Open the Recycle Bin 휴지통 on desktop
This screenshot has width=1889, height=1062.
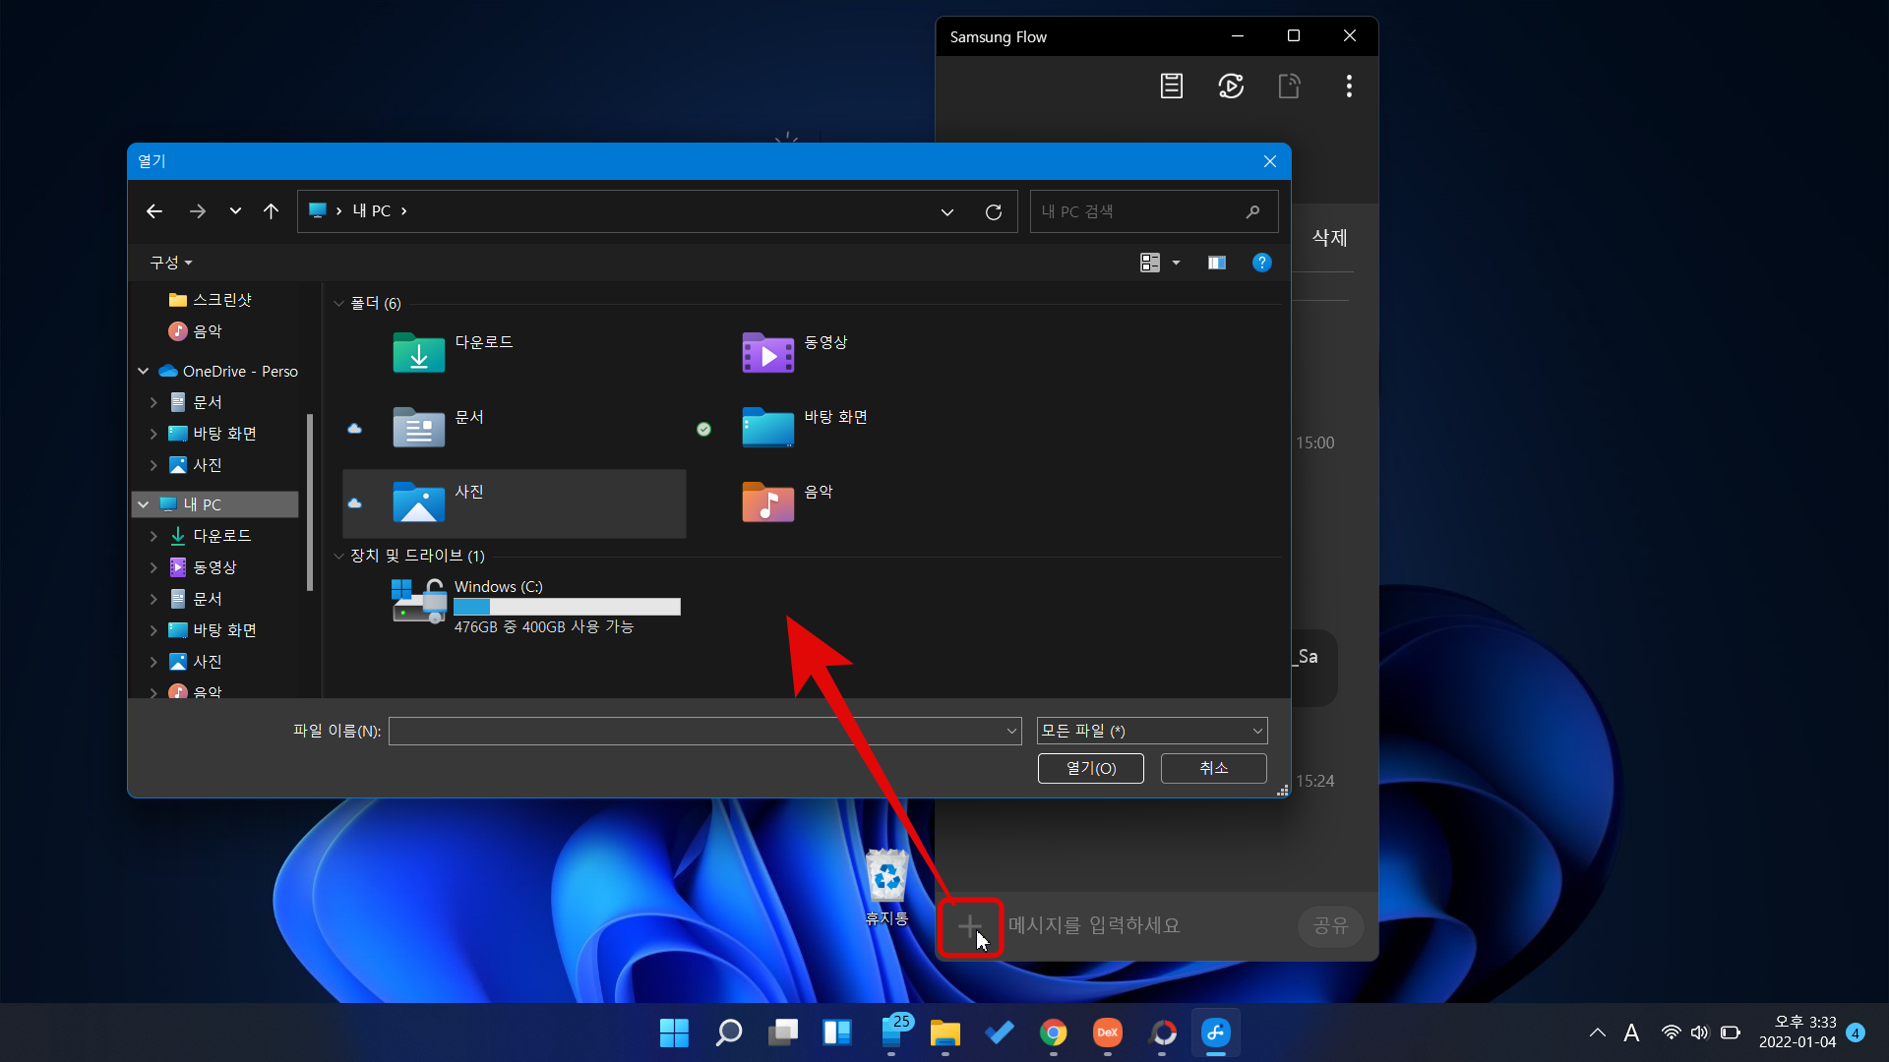coord(886,887)
